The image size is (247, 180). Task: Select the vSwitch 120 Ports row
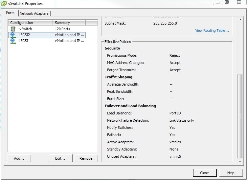click(47, 29)
